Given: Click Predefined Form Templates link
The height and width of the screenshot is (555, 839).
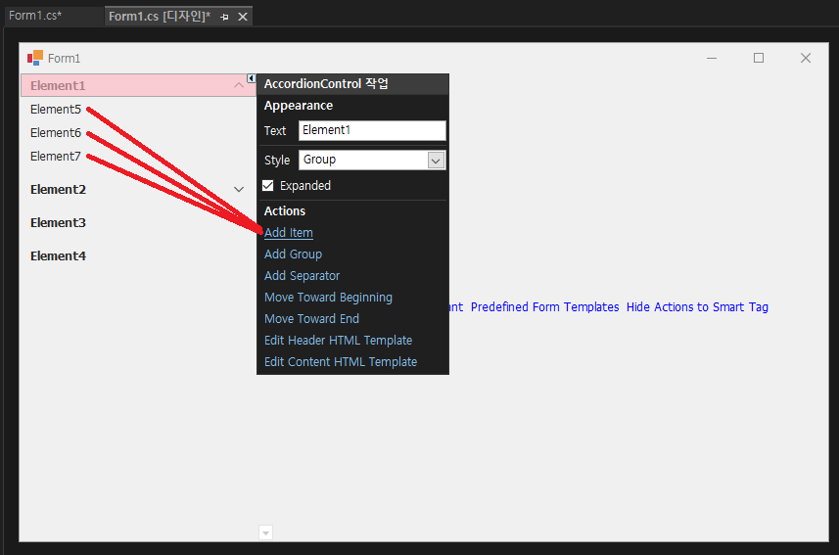Looking at the screenshot, I should (544, 306).
